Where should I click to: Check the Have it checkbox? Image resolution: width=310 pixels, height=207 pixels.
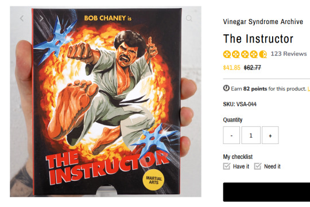[227, 166]
